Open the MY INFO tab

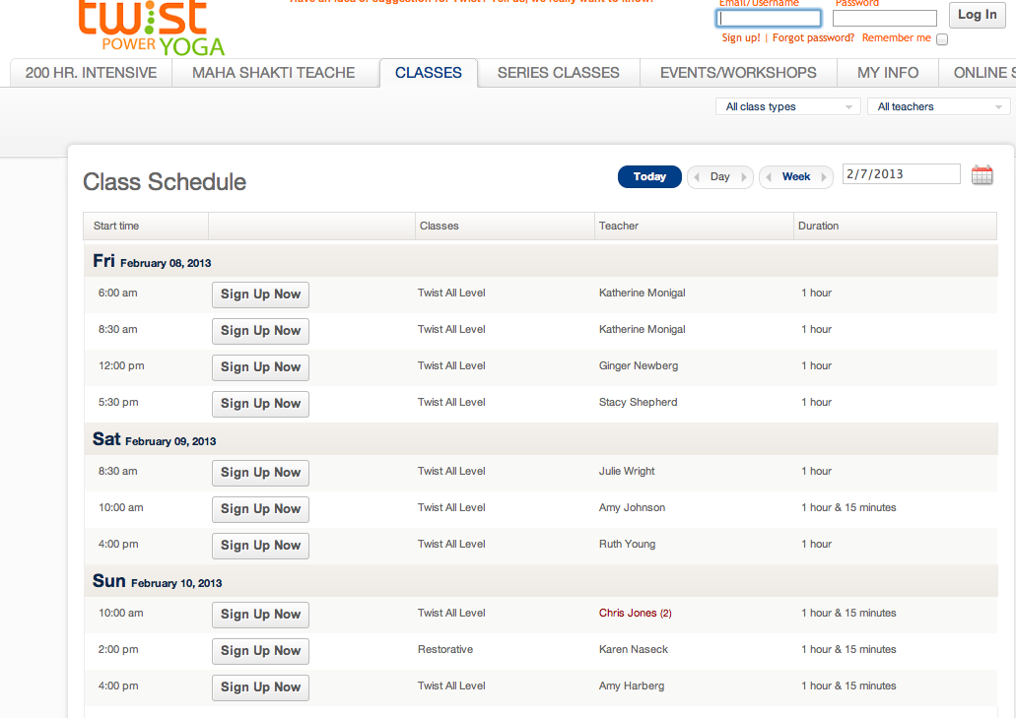tap(888, 73)
